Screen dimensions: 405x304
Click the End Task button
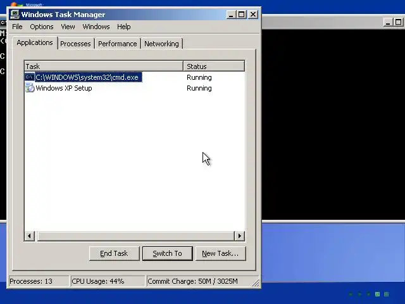coord(114,253)
